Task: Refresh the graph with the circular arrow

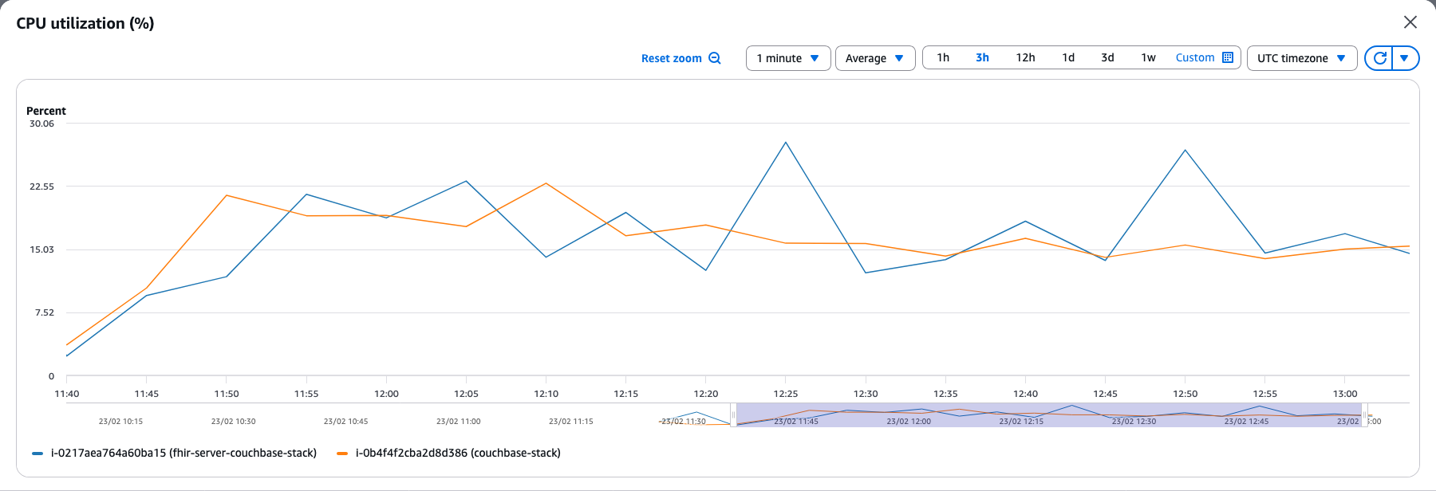Action: pos(1379,58)
